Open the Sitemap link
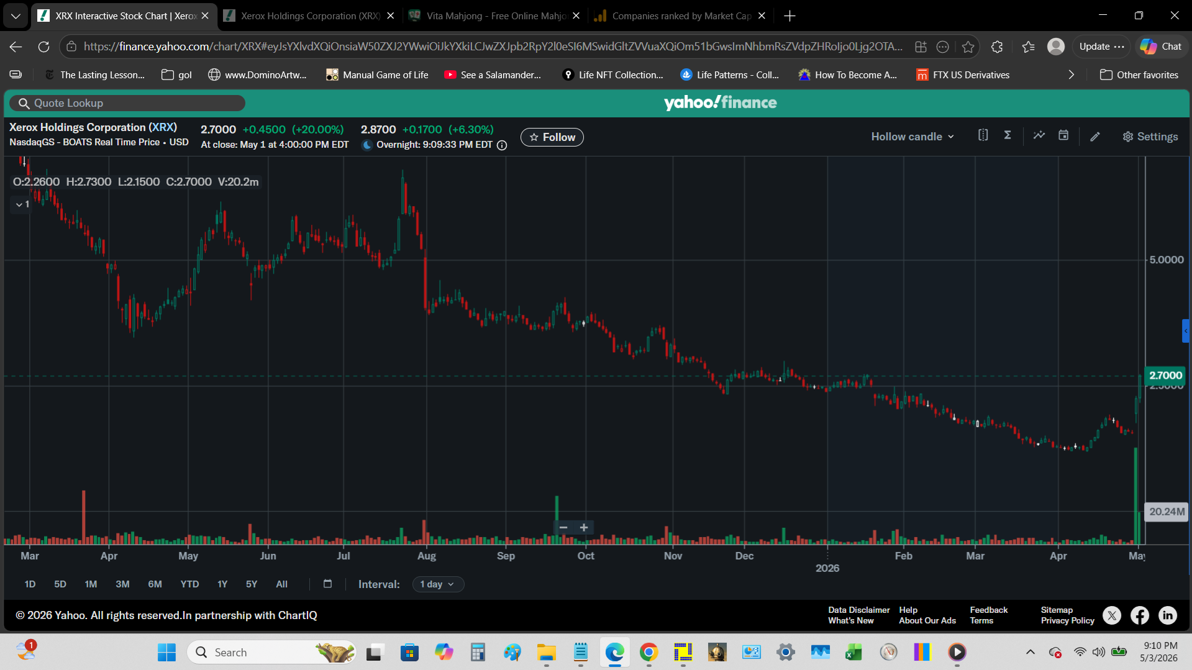The image size is (1192, 670). click(x=1057, y=610)
